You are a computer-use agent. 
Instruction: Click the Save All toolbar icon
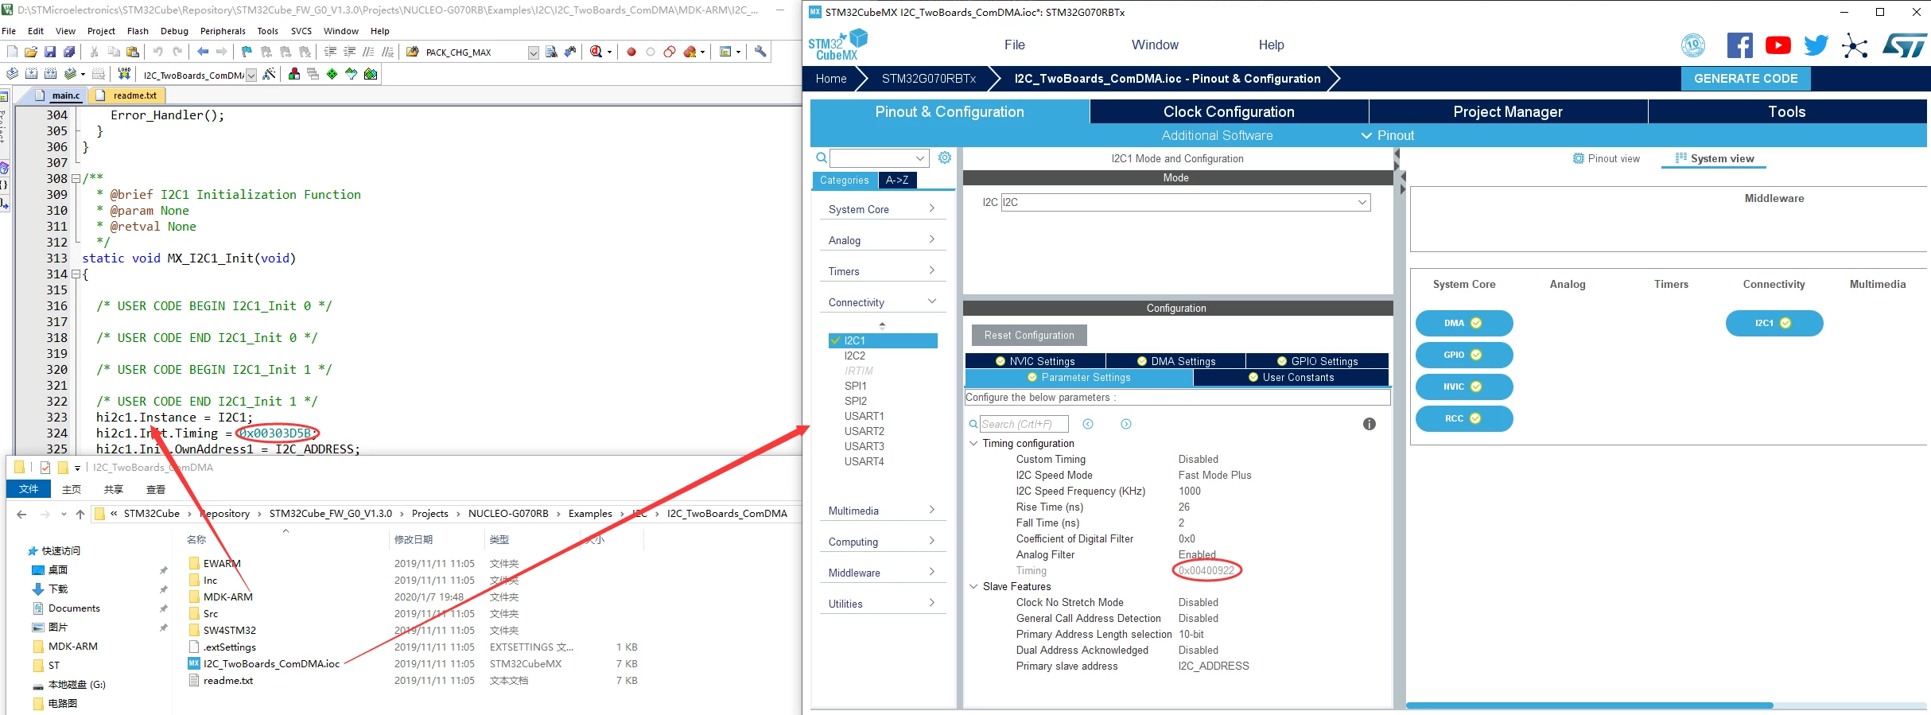[69, 52]
